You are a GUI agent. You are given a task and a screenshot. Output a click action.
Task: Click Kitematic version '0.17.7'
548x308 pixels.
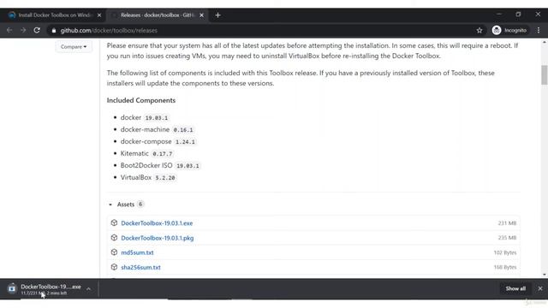(163, 154)
